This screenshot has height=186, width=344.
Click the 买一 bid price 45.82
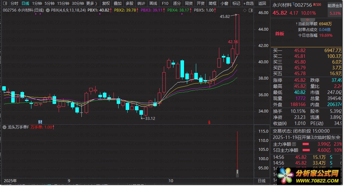[x=300, y=50]
